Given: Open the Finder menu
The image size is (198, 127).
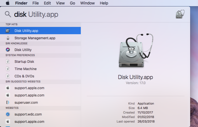Looking at the screenshot, I should coord(21,3).
